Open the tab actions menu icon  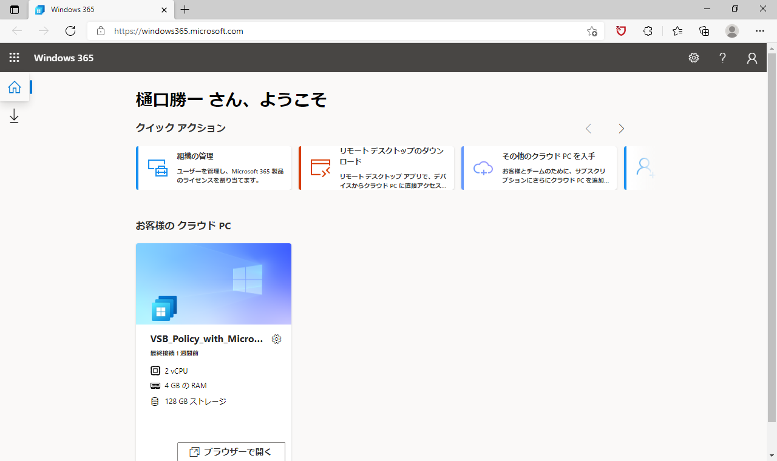pyautogui.click(x=15, y=10)
